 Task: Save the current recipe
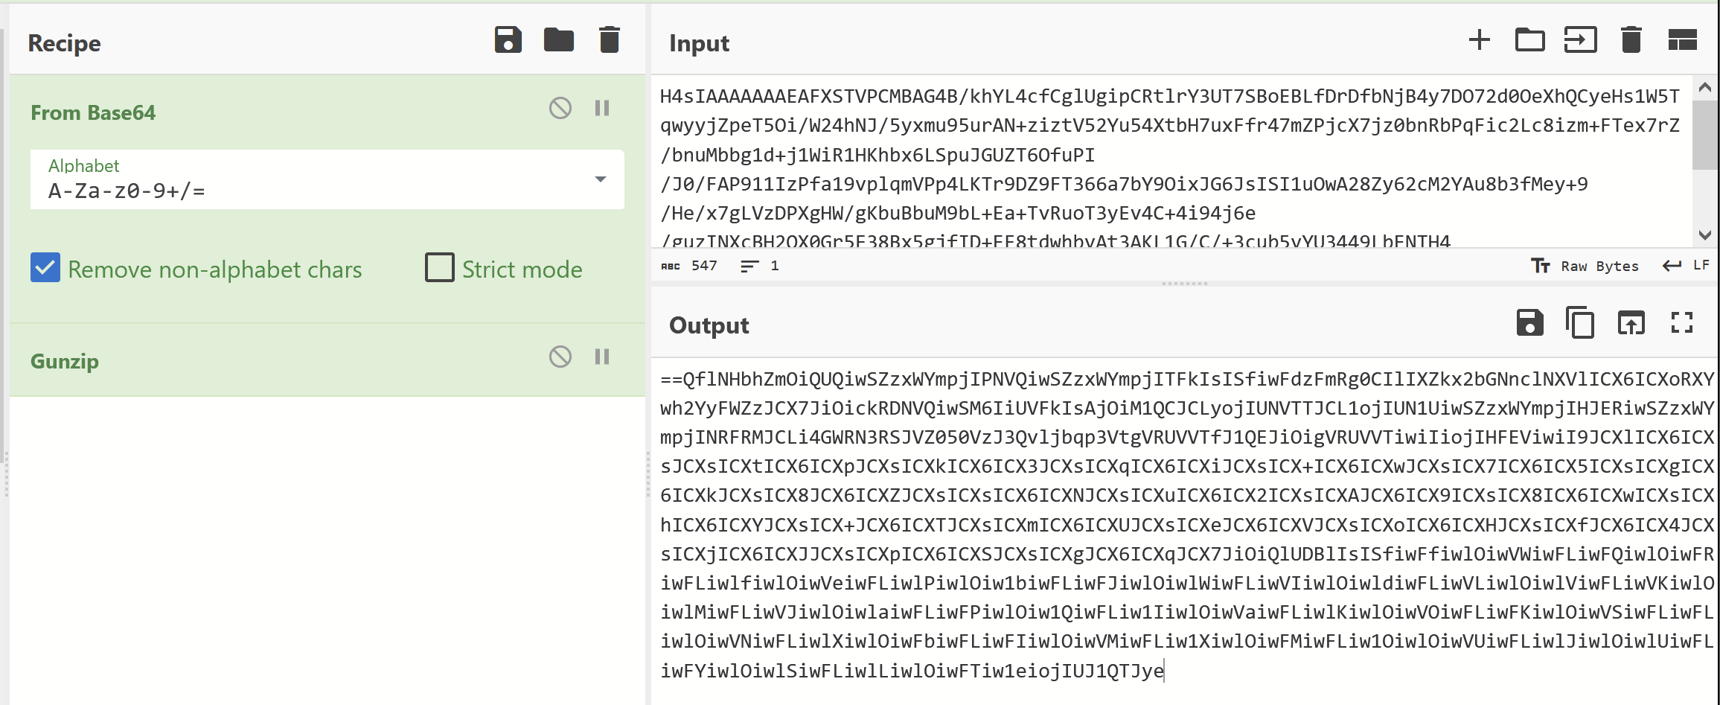508,41
